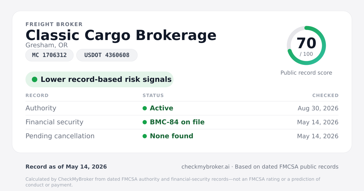Click the Lower record-based risk signals pill
The height and width of the screenshot is (191, 364).
[99, 79]
